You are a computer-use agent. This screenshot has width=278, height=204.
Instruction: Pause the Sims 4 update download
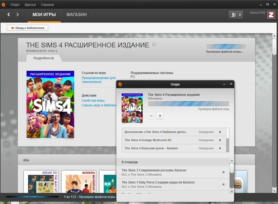pyautogui.click(x=151, y=116)
